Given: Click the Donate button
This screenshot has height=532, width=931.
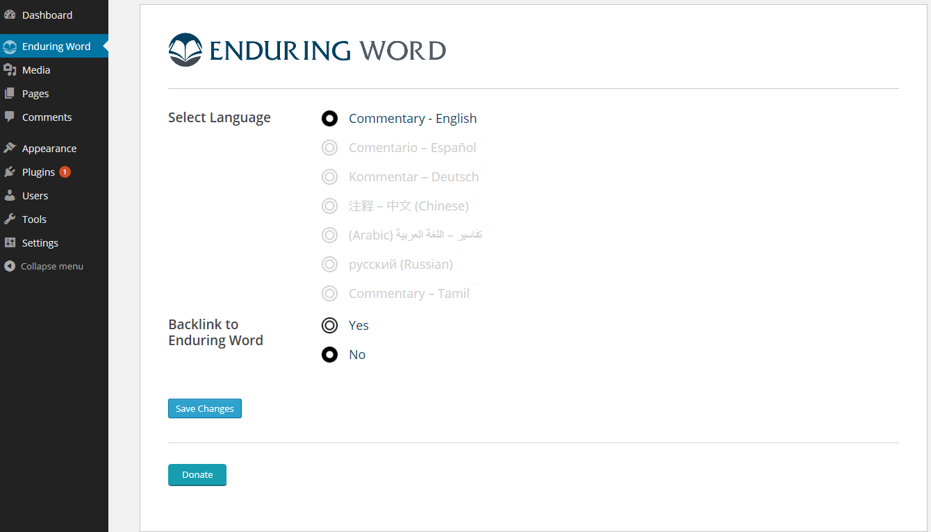Looking at the screenshot, I should (x=197, y=475).
